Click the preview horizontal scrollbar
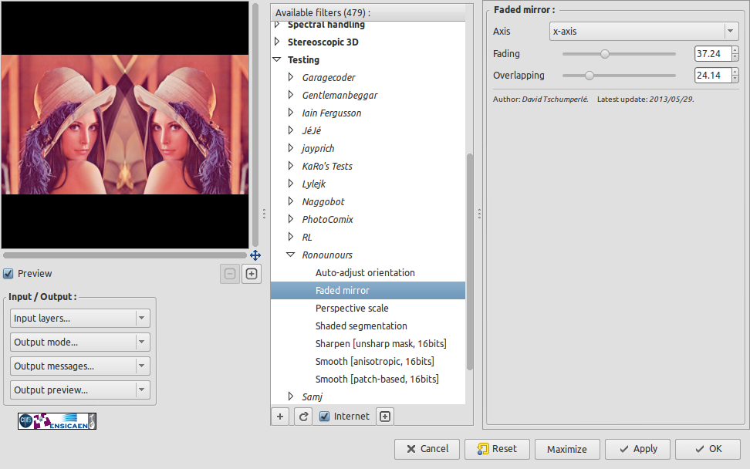Viewport: 750px width, 469px height. click(125, 255)
